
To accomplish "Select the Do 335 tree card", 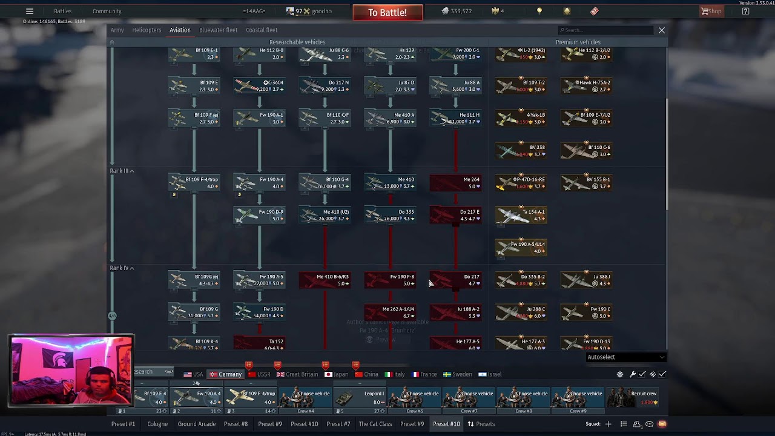I will click(390, 215).
